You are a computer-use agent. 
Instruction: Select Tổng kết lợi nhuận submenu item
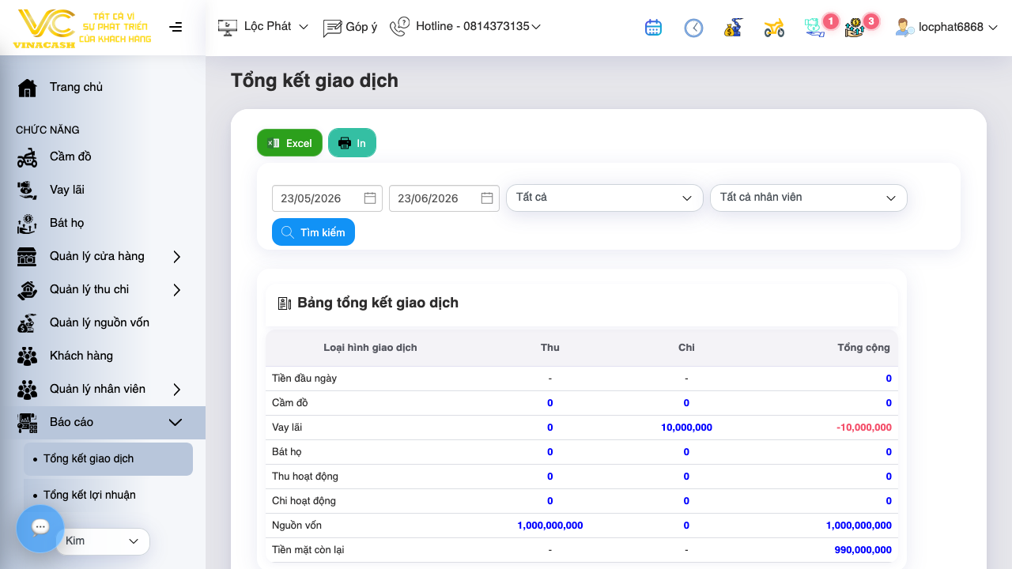(x=108, y=496)
